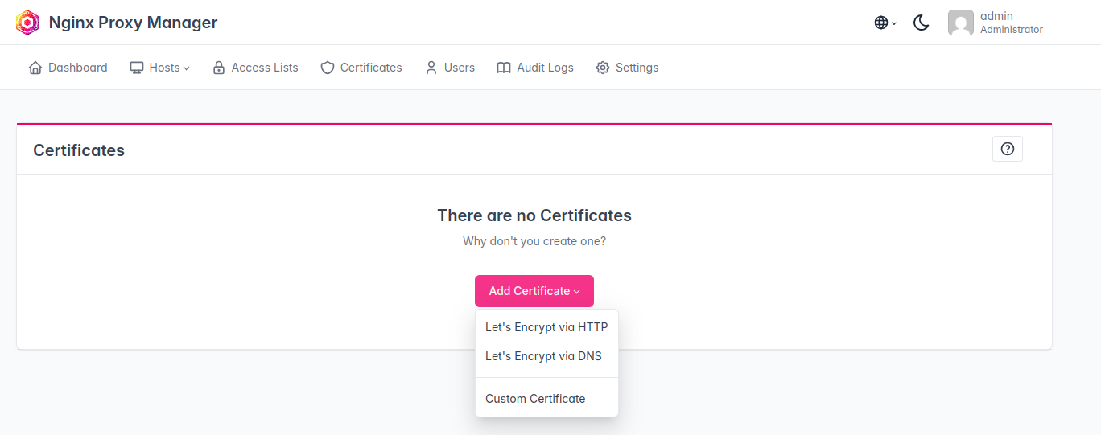Click the Users person icon
The image size is (1101, 435).
431,68
